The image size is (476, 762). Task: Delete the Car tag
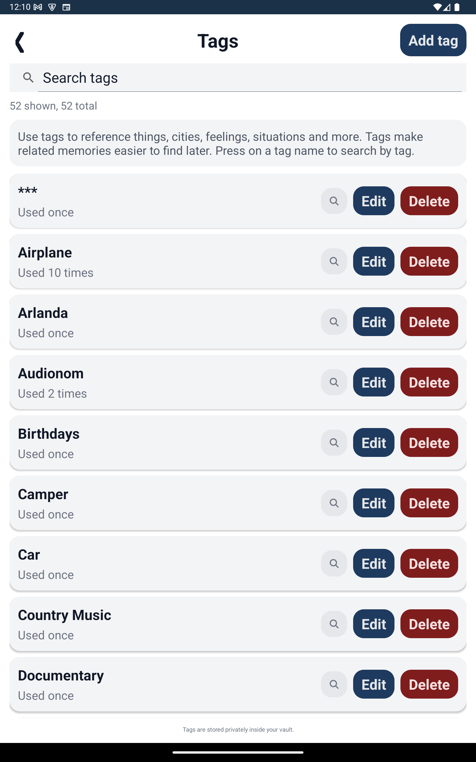(429, 564)
